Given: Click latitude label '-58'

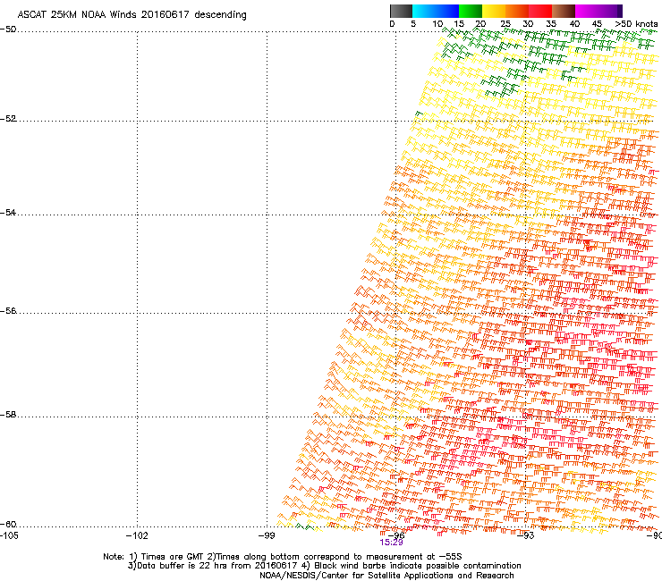Looking at the screenshot, I should pos(8,415).
